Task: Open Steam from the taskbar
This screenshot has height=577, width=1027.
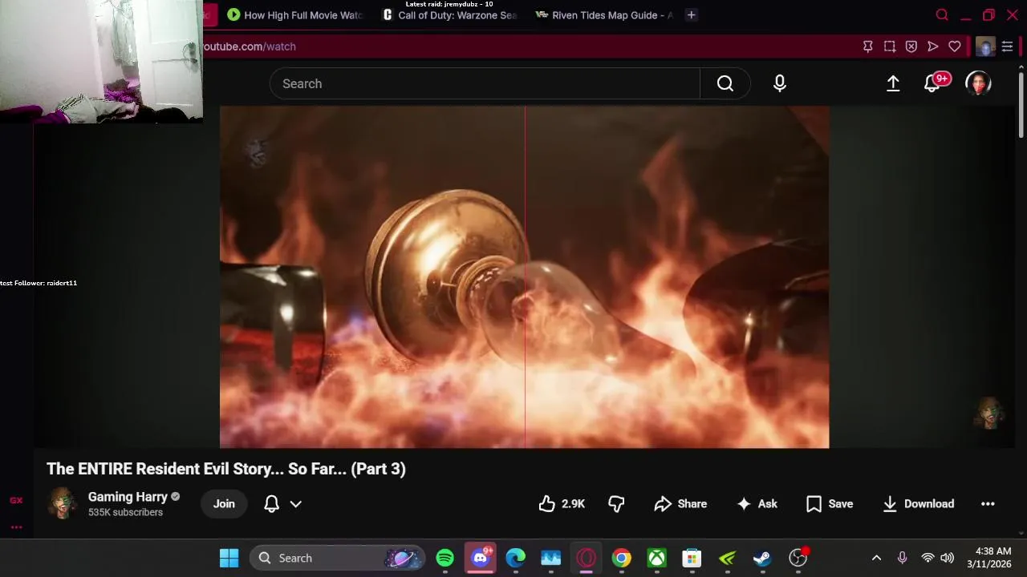Action: [763, 558]
